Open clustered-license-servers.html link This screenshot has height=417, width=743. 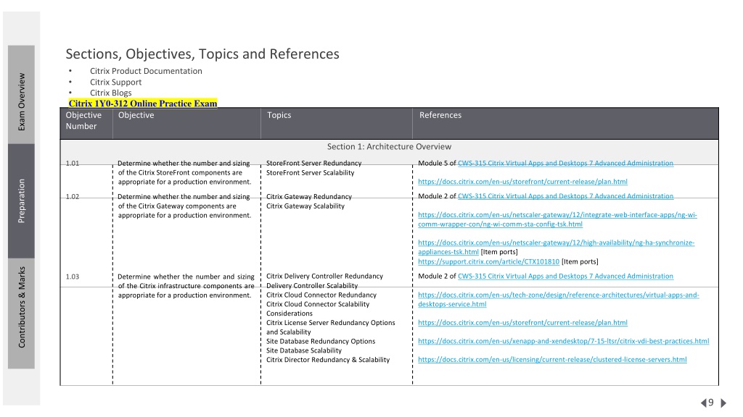click(552, 359)
